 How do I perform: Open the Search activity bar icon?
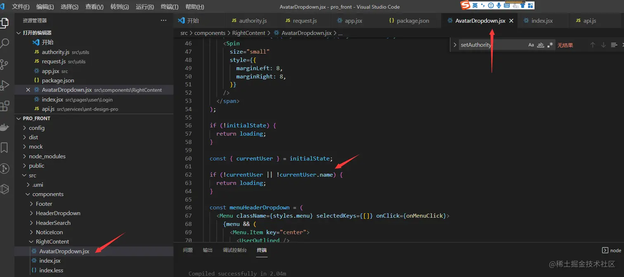[x=4, y=43]
